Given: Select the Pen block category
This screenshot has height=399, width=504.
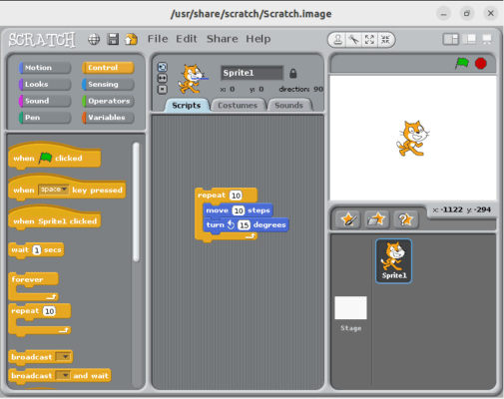Looking at the screenshot, I should (x=45, y=118).
